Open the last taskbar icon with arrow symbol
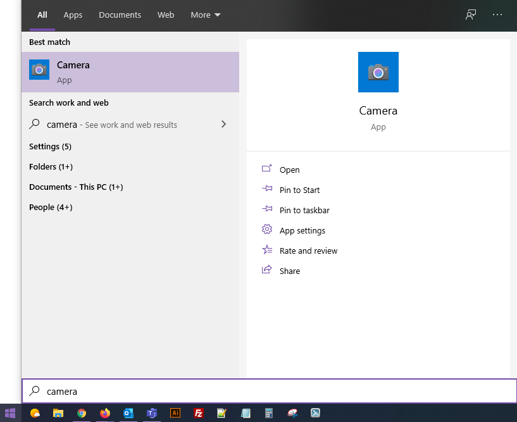 (x=315, y=413)
